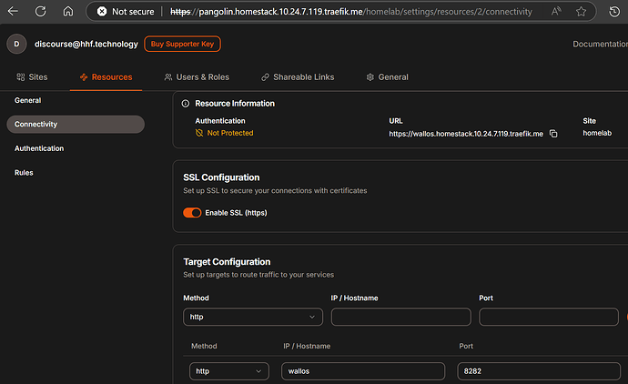Click the Not Protected shield icon
Screen dimensions: 628x384
tap(199, 133)
